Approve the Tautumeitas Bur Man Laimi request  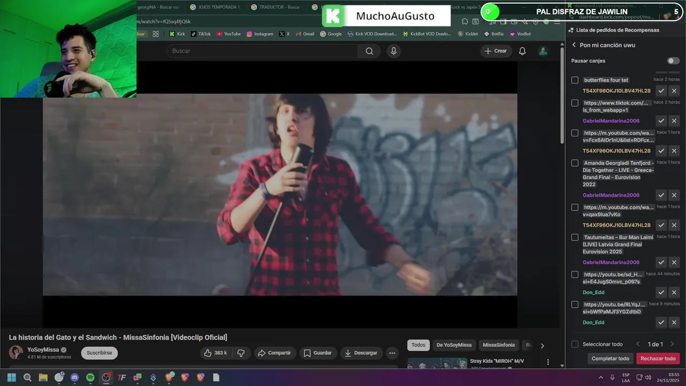tap(661, 262)
